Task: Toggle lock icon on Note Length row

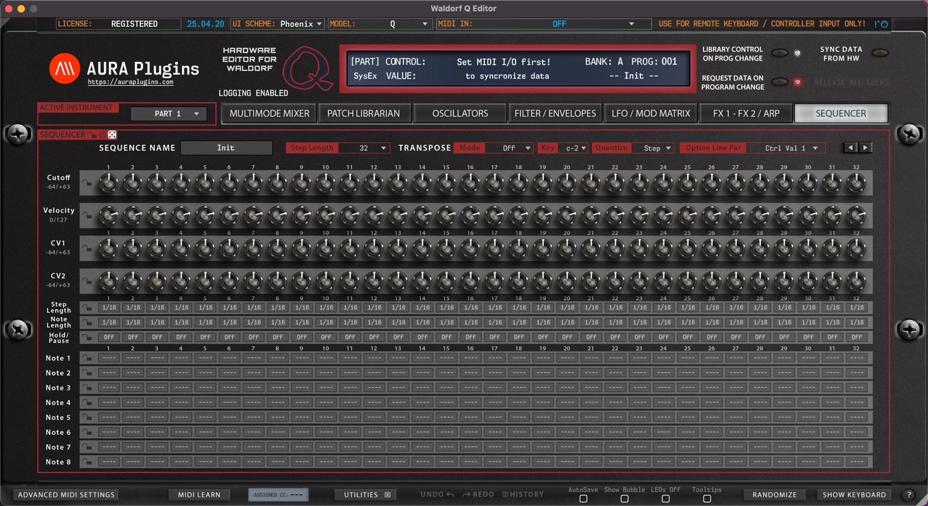Action: click(87, 322)
